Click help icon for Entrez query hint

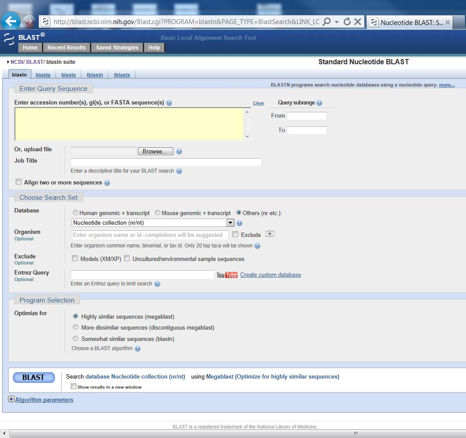click(157, 284)
